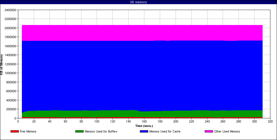Click the 160 x-axis tick label

[144, 121]
